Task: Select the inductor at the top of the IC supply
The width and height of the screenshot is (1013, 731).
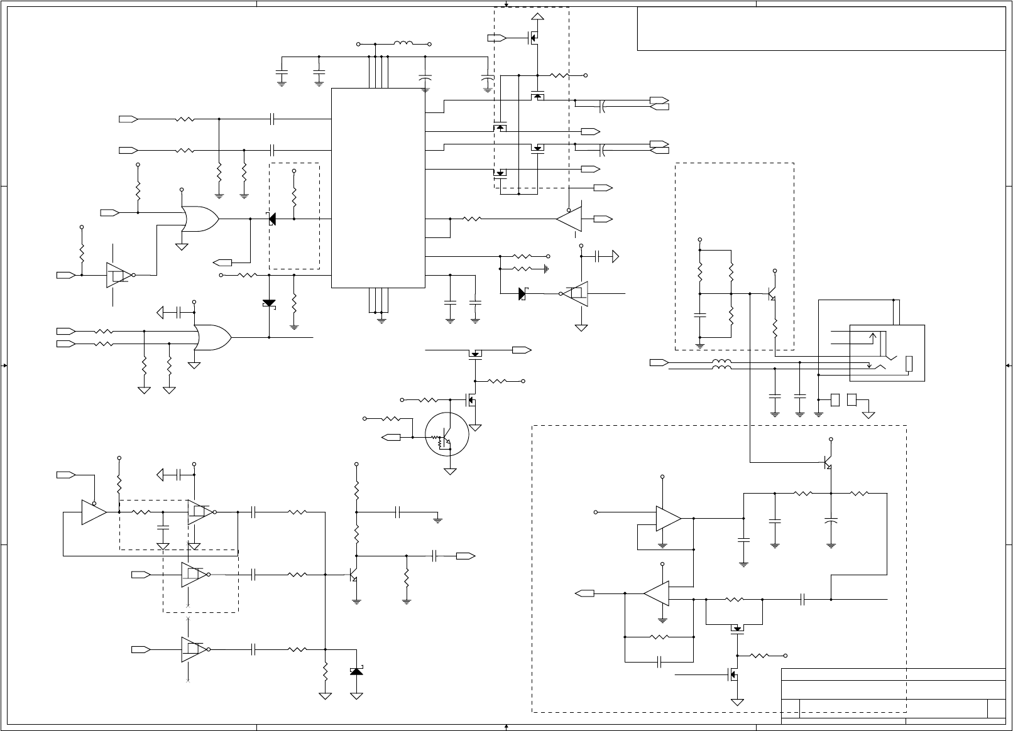Action: pos(403,44)
